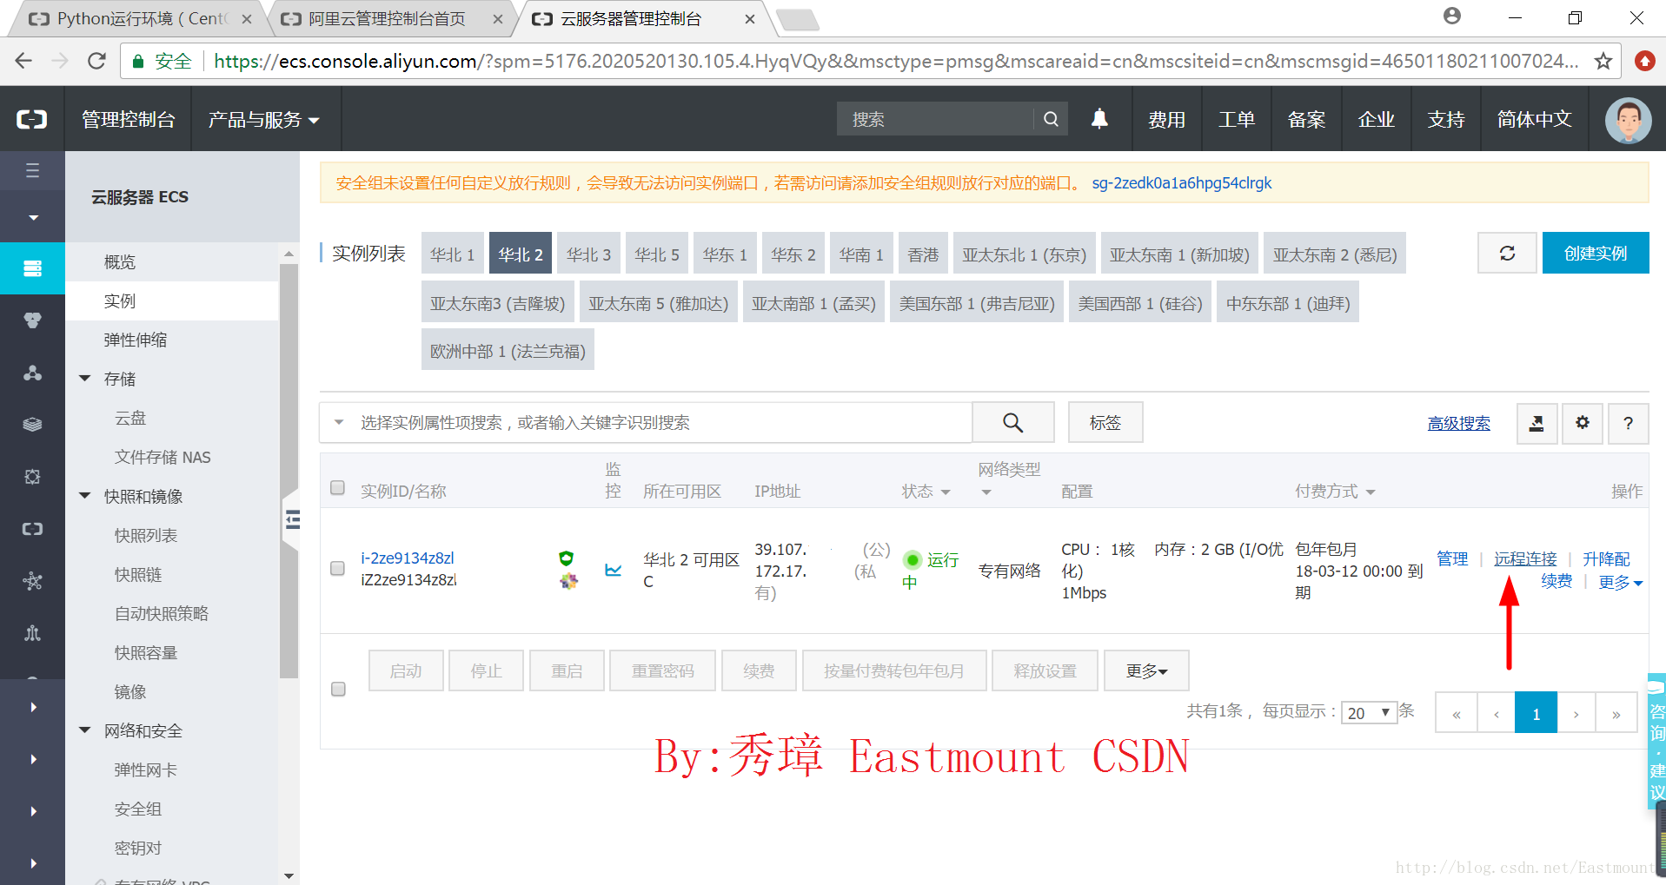
Task: Click the 远程连接 link
Action: coord(1525,558)
